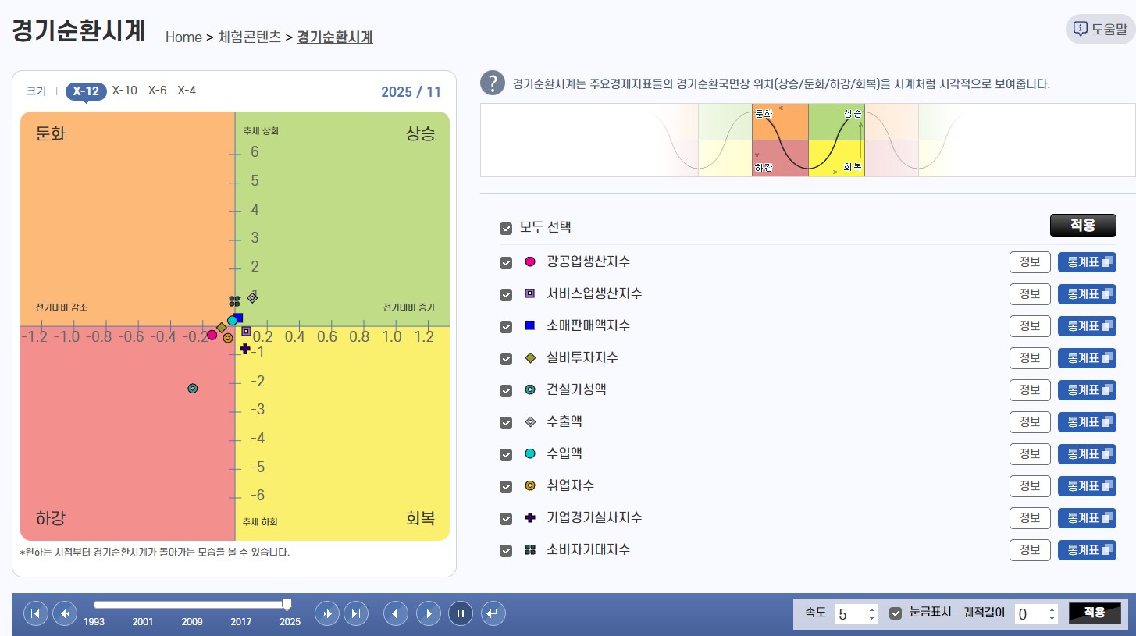The width and height of the screenshot is (1136, 636).
Task: Click the fast forward button
Action: point(327,613)
